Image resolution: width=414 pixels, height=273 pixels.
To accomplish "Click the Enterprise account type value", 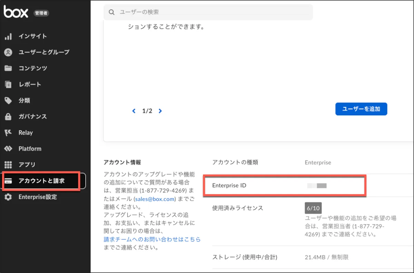I will [x=318, y=162].
